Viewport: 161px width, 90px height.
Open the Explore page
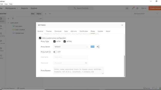[34, 8]
